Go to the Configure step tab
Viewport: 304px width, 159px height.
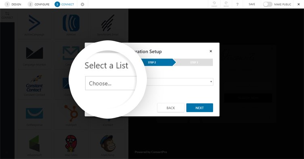[39, 4]
